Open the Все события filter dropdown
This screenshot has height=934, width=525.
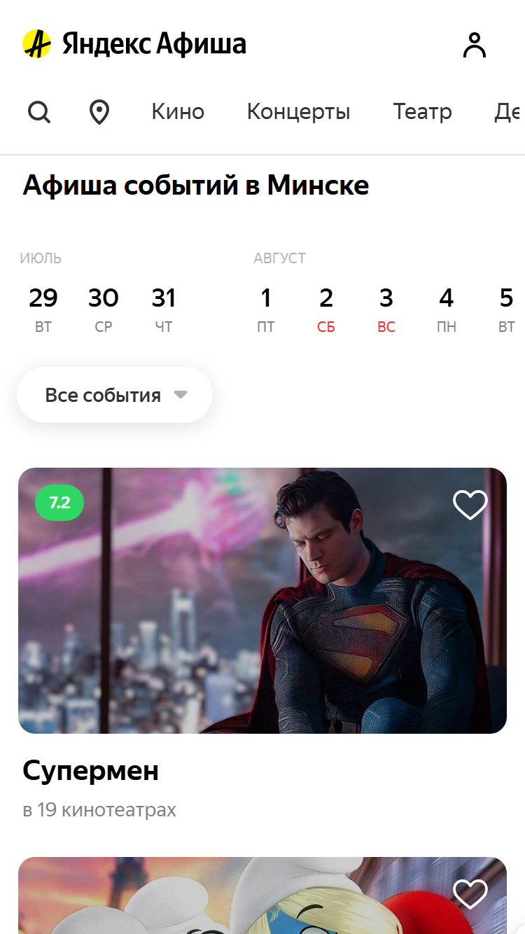point(115,395)
